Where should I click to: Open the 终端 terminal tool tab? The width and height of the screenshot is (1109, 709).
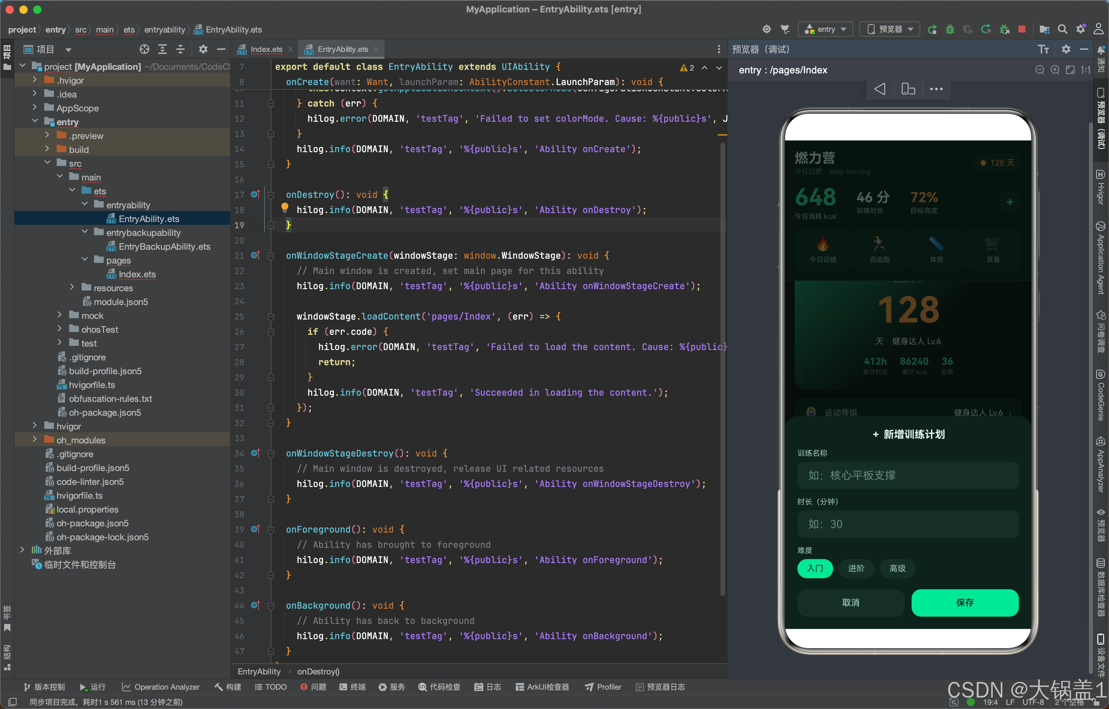[x=352, y=687]
